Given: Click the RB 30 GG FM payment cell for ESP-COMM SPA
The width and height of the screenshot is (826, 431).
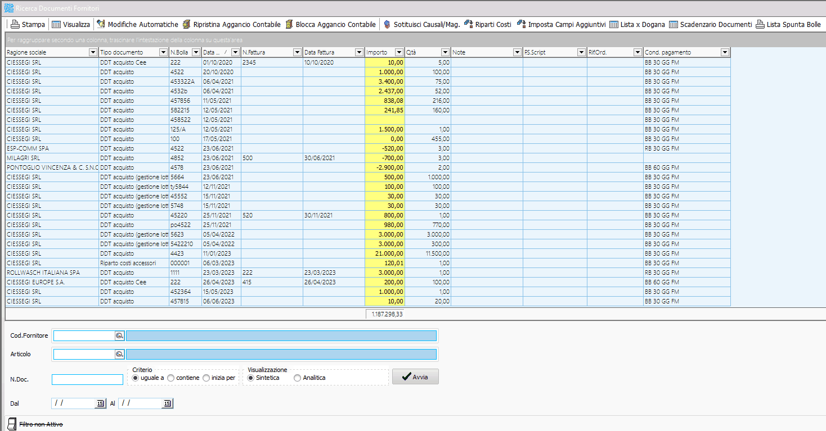Looking at the screenshot, I should pyautogui.click(x=687, y=148).
